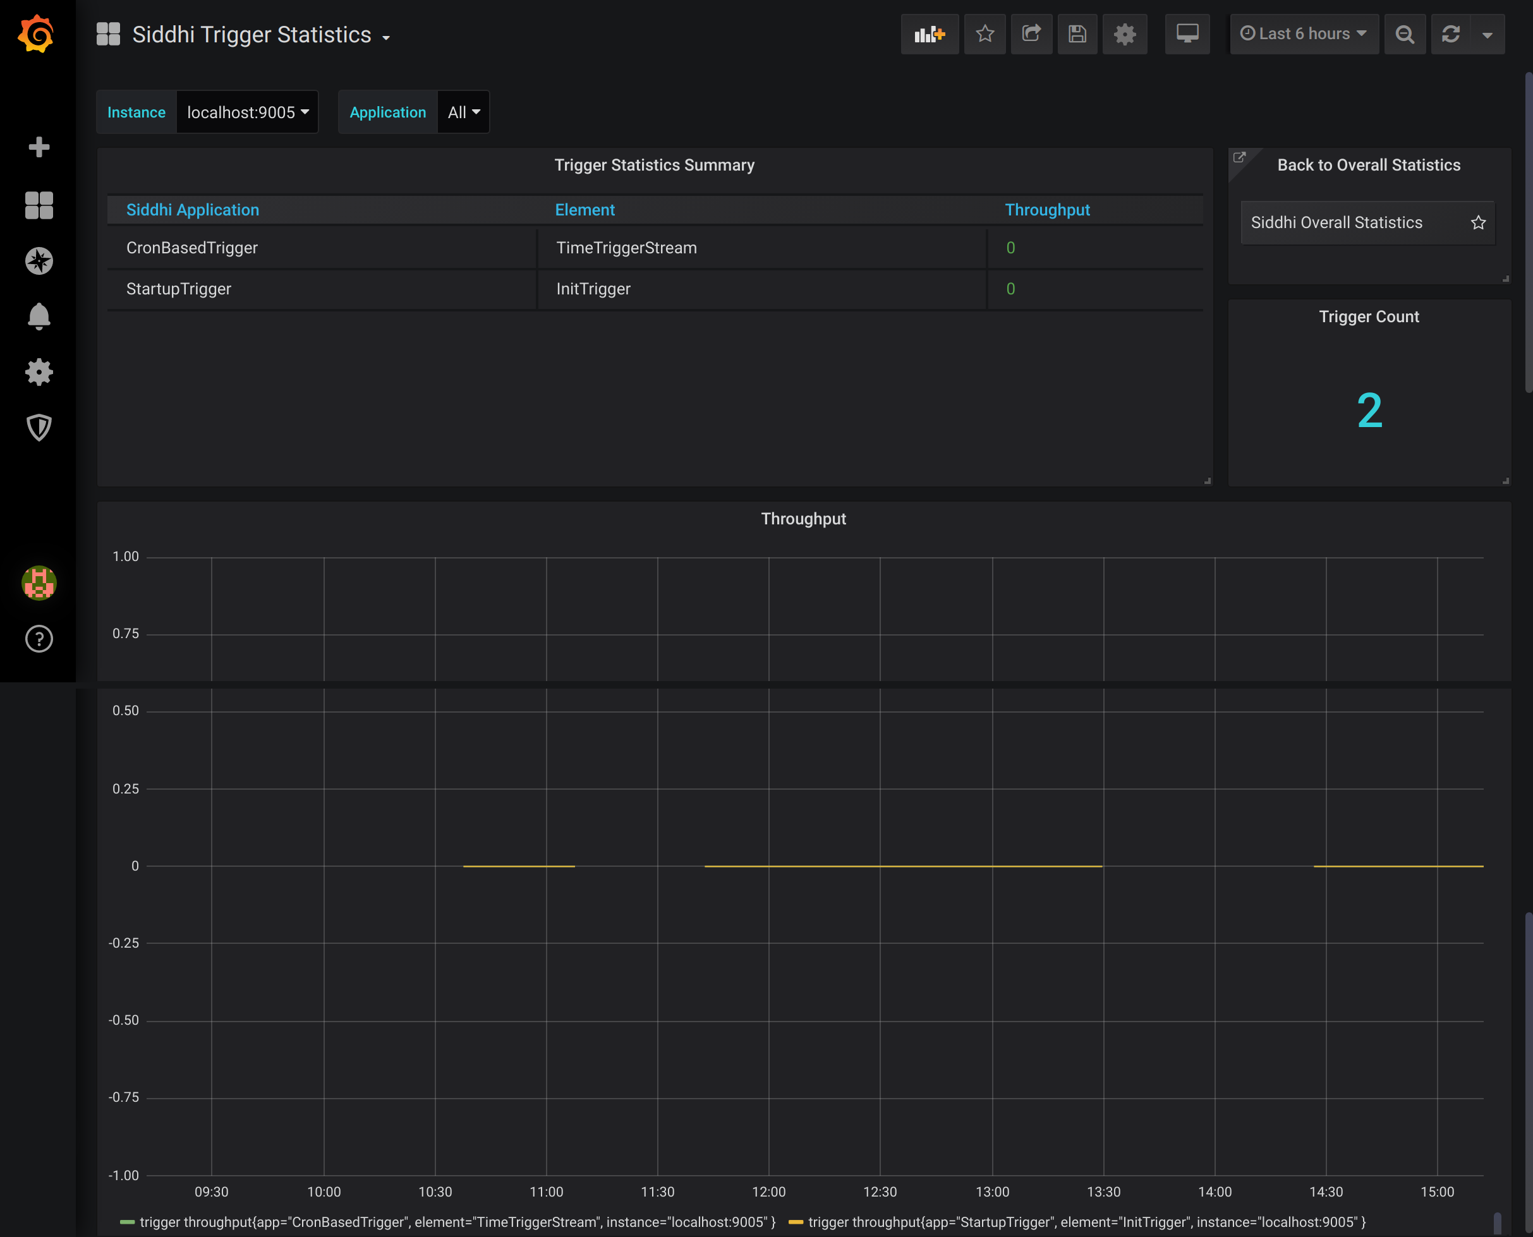Open the Instance localhost:9005 dropdown
This screenshot has width=1533, height=1237.
pos(247,112)
